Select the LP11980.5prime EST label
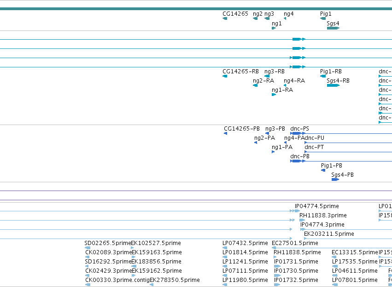 [x=245, y=280]
